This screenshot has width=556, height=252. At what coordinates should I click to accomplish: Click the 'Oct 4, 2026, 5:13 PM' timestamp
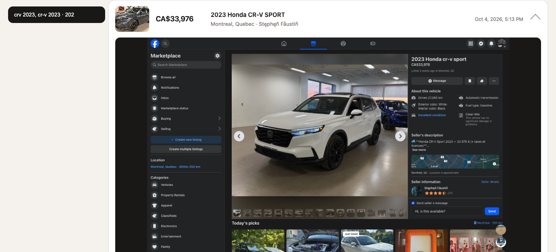click(x=499, y=19)
